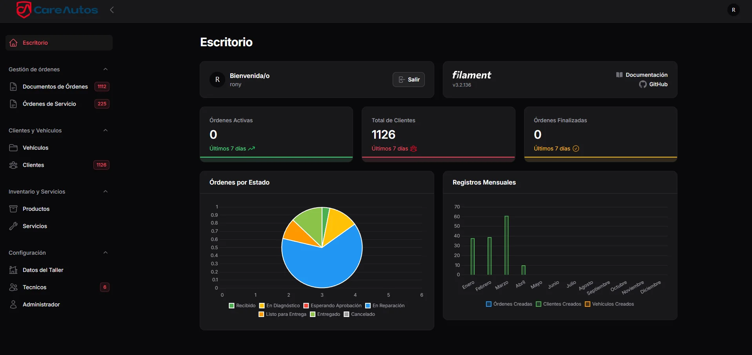Toggle Esperando Aprobación legend item

pos(333,306)
